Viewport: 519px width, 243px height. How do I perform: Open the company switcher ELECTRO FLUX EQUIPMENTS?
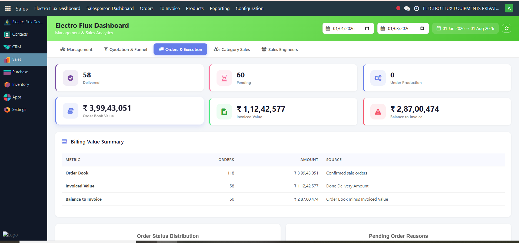[x=461, y=8]
